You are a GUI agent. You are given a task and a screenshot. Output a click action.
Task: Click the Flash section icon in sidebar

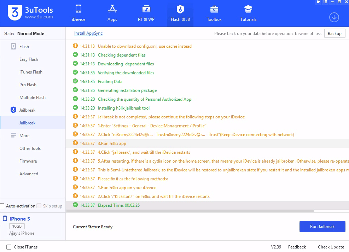(13, 46)
